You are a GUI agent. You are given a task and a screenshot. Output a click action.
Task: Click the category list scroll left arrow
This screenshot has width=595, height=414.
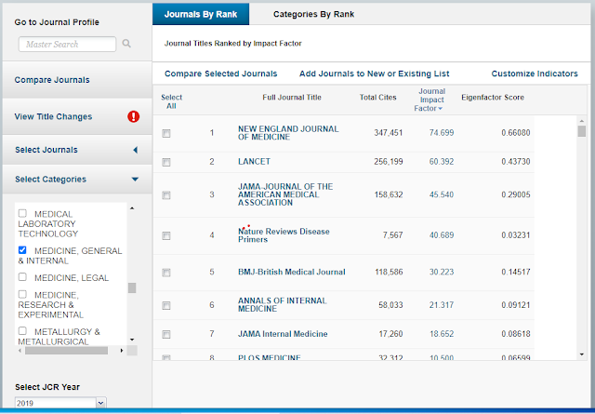[20, 351]
